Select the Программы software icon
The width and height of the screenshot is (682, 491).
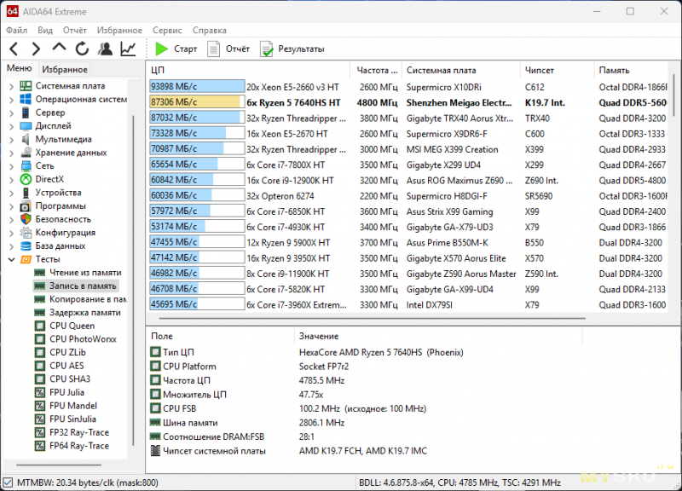(26, 206)
